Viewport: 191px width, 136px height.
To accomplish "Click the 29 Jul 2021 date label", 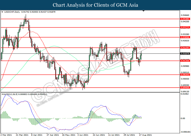I will coord(129,135).
